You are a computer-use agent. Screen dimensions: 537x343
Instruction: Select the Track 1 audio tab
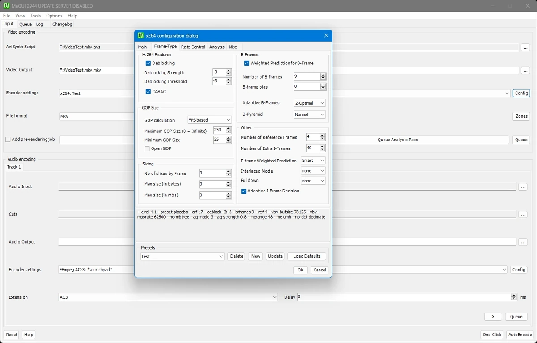point(14,167)
